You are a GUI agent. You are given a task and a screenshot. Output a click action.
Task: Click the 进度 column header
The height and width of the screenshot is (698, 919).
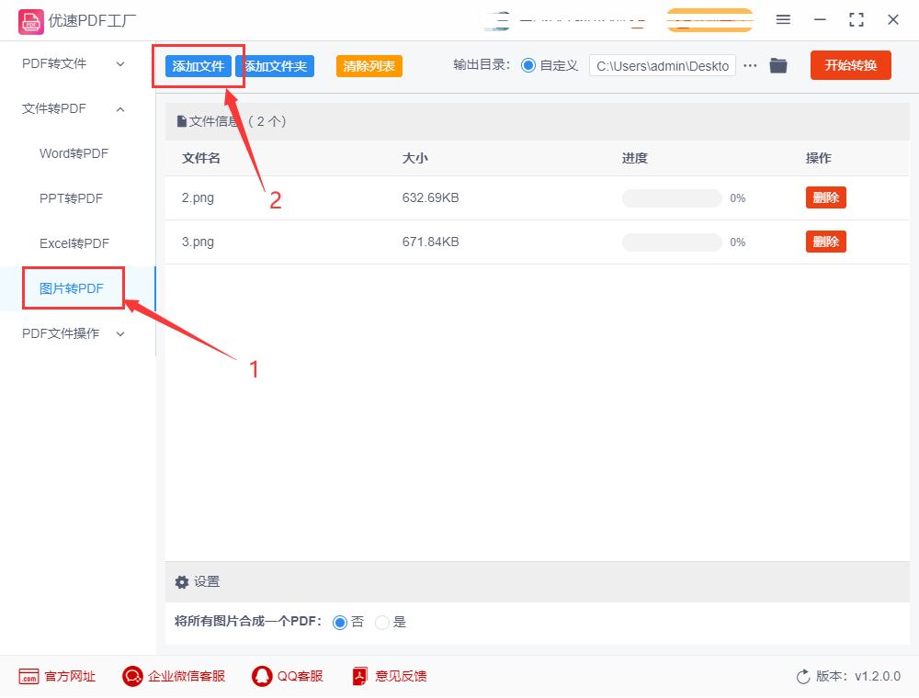click(x=635, y=158)
